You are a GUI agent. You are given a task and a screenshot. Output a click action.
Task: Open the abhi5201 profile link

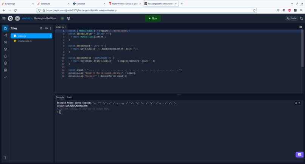[26, 19]
